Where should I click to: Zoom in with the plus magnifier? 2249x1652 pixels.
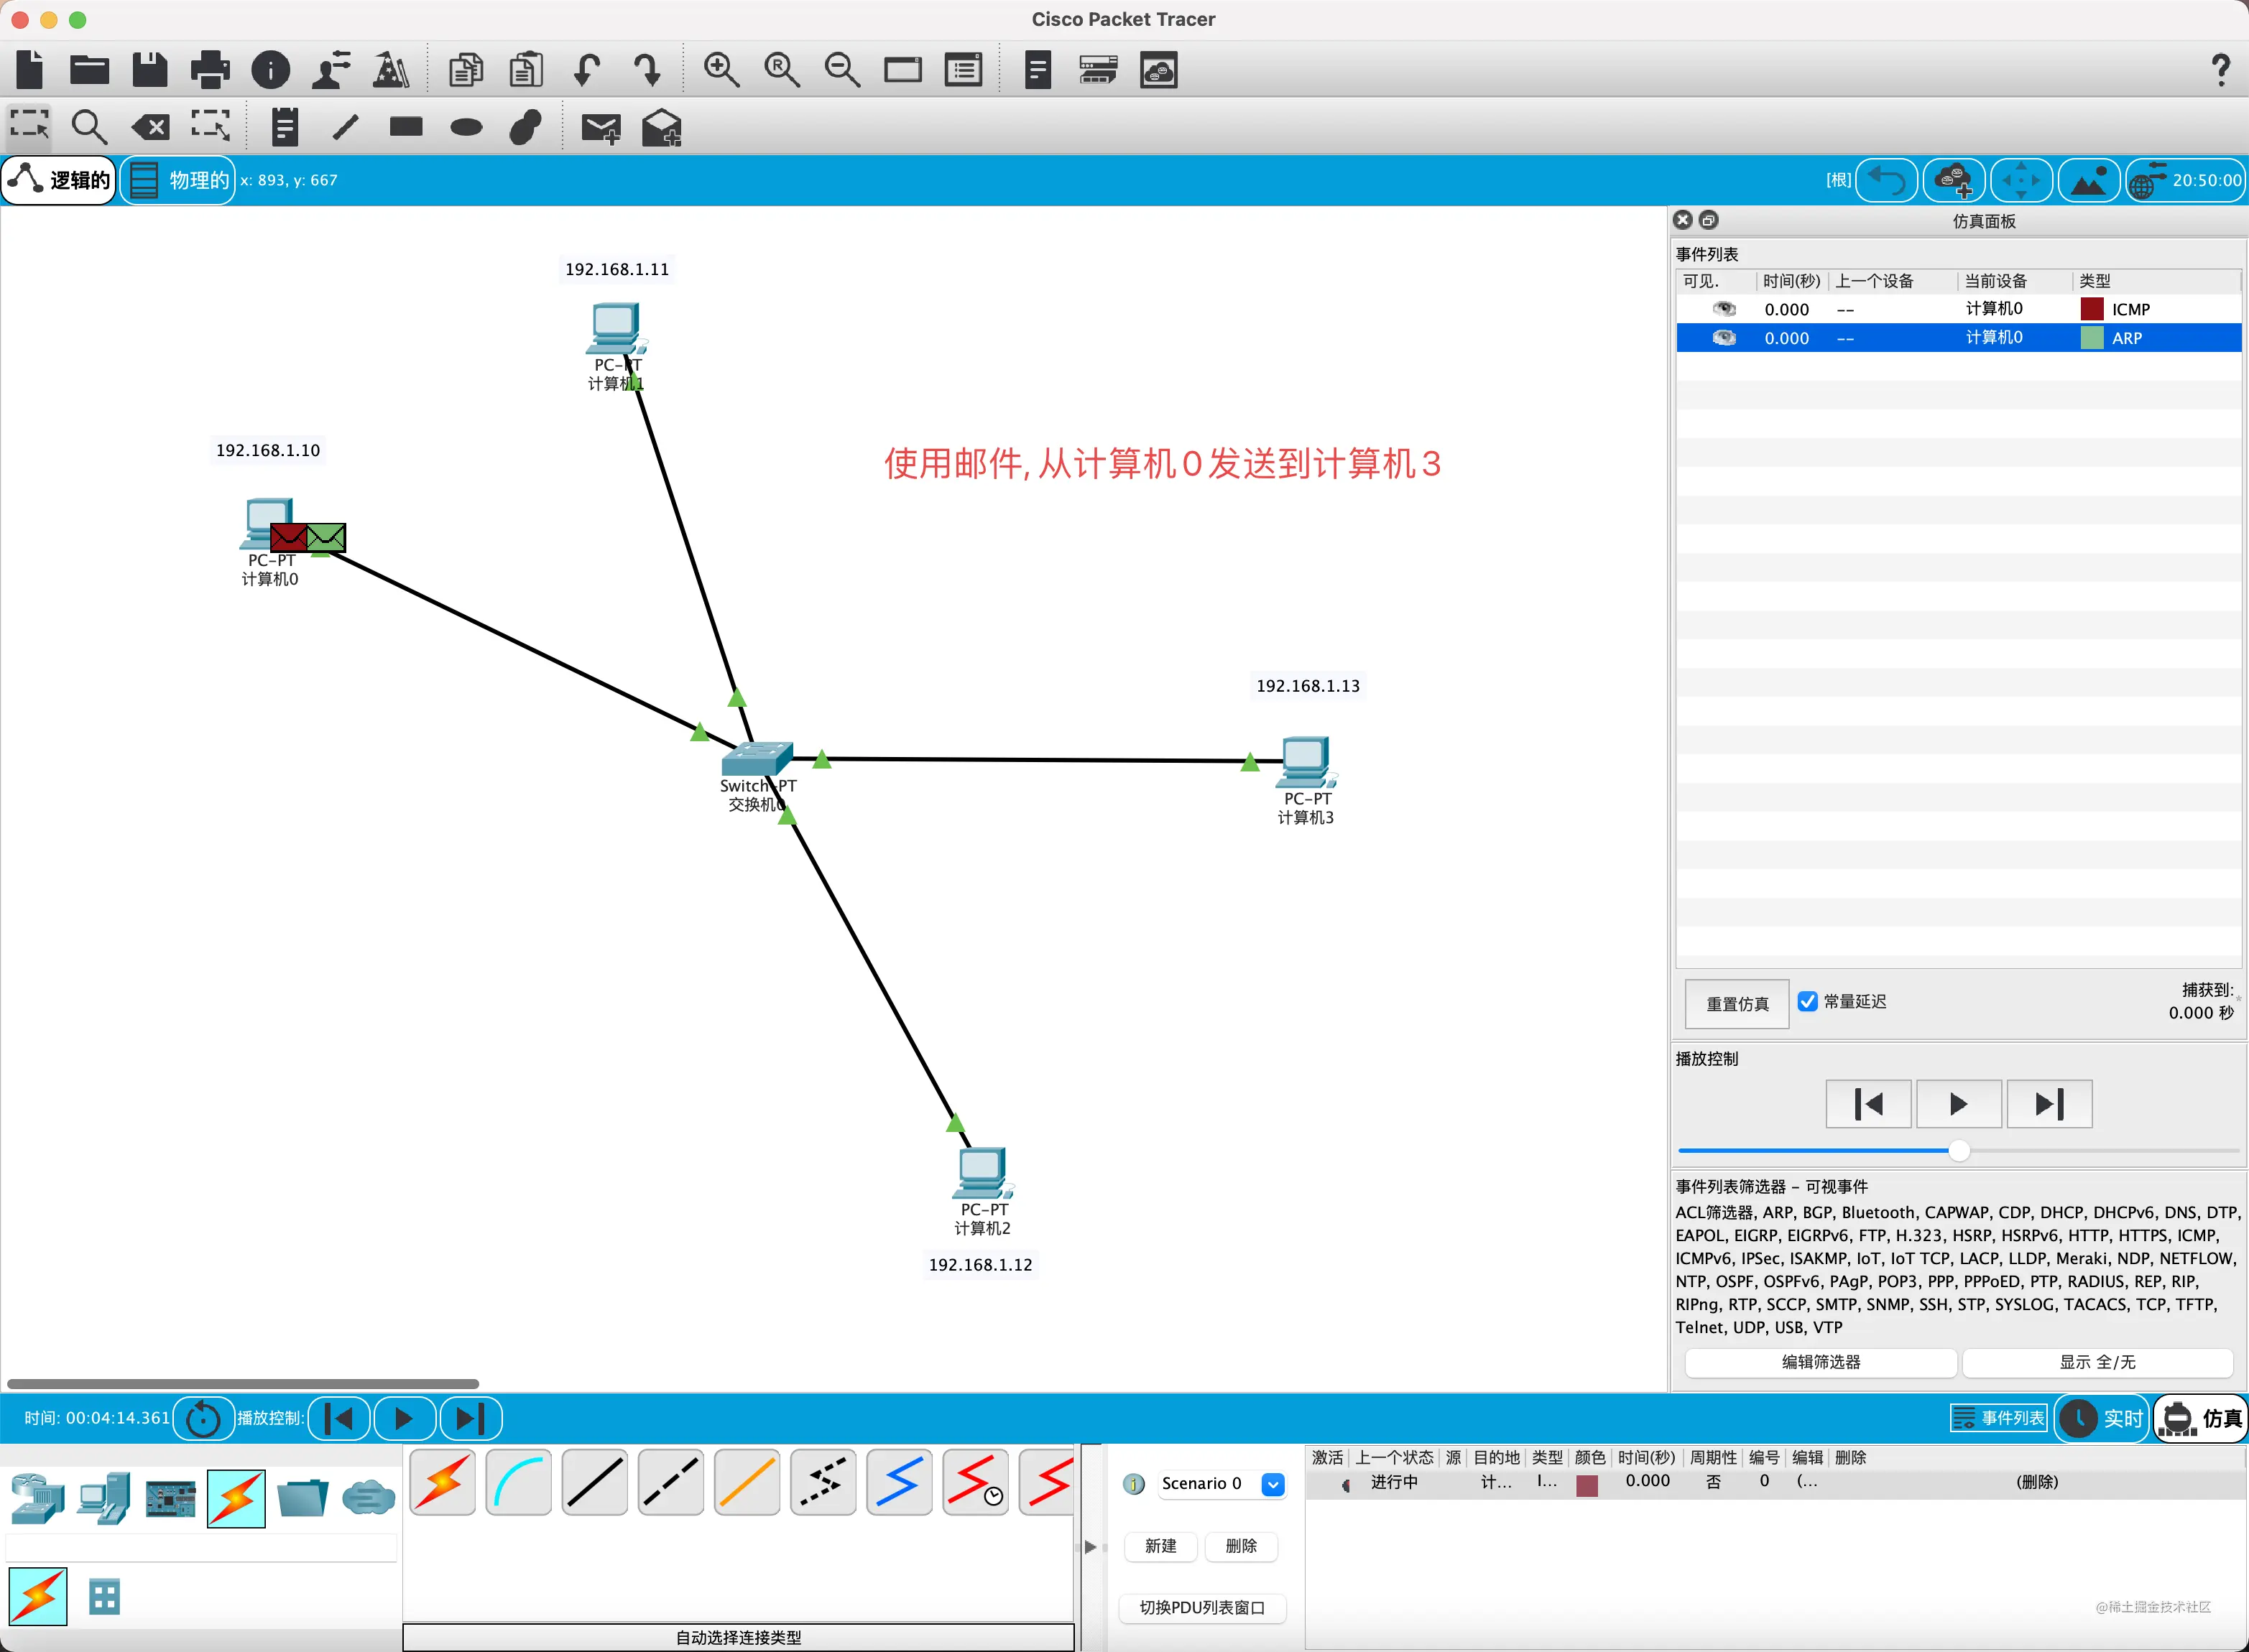721,70
